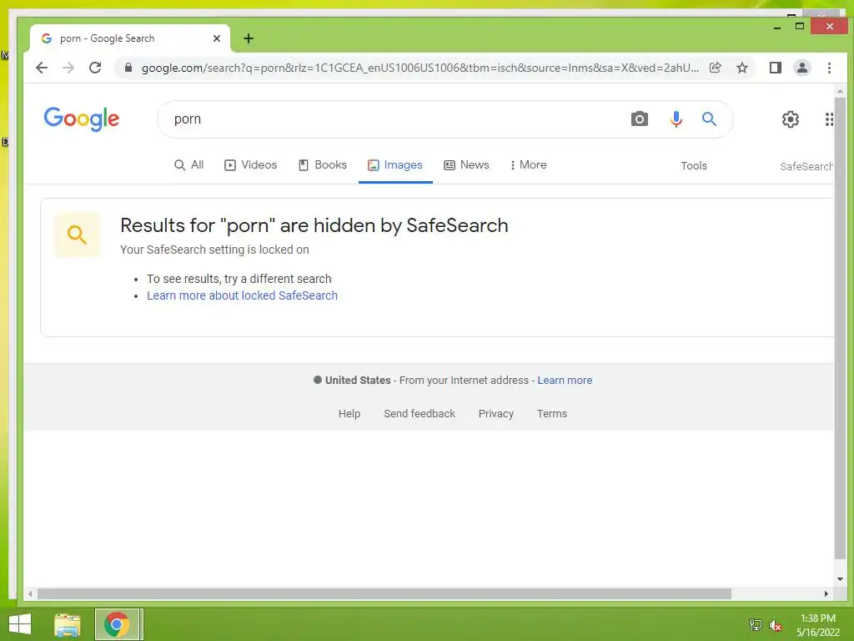This screenshot has height=641, width=854.
Task: Open "Learn more about locked SafeSearch" link
Action: (243, 295)
